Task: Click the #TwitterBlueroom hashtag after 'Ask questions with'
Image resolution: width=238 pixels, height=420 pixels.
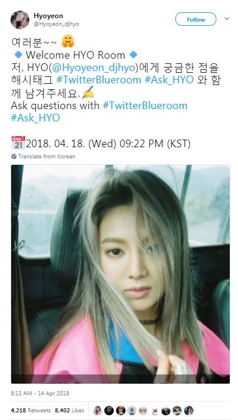Action: [145, 106]
